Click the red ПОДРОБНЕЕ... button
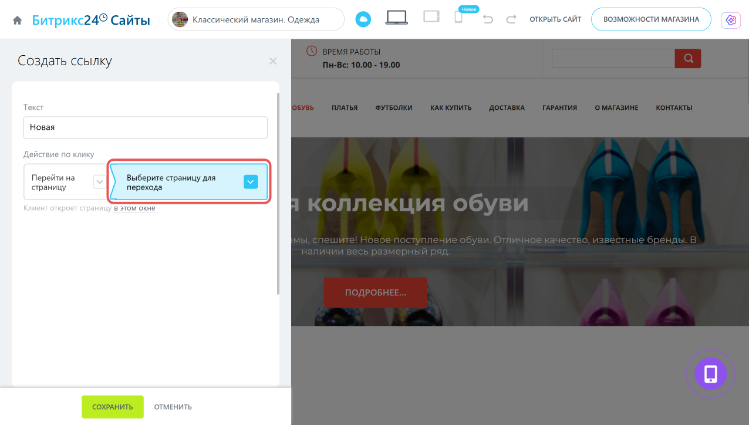Image resolution: width=749 pixels, height=425 pixels. tap(376, 292)
